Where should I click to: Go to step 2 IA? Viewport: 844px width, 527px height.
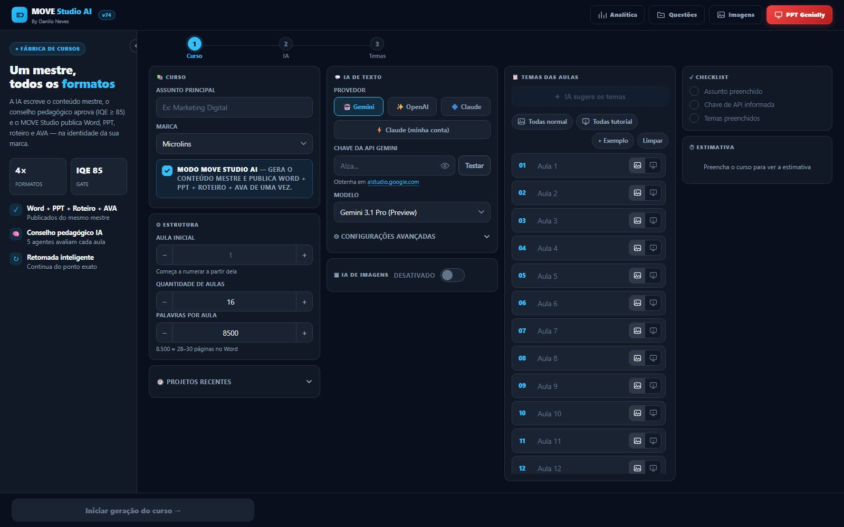tap(285, 47)
